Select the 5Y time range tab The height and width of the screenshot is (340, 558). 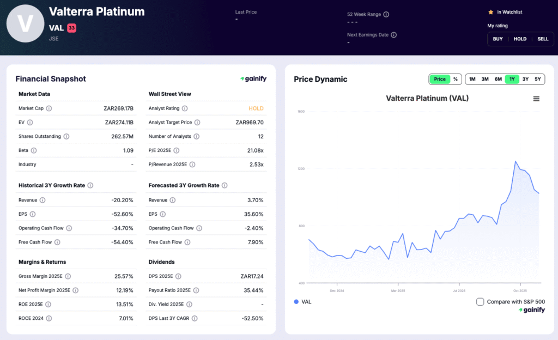click(538, 79)
